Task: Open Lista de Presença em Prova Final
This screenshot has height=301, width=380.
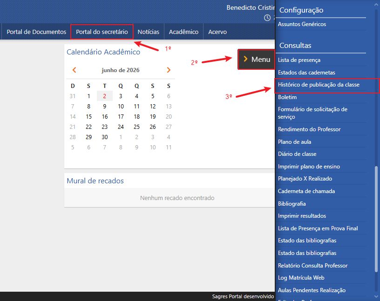Action: [318, 228]
